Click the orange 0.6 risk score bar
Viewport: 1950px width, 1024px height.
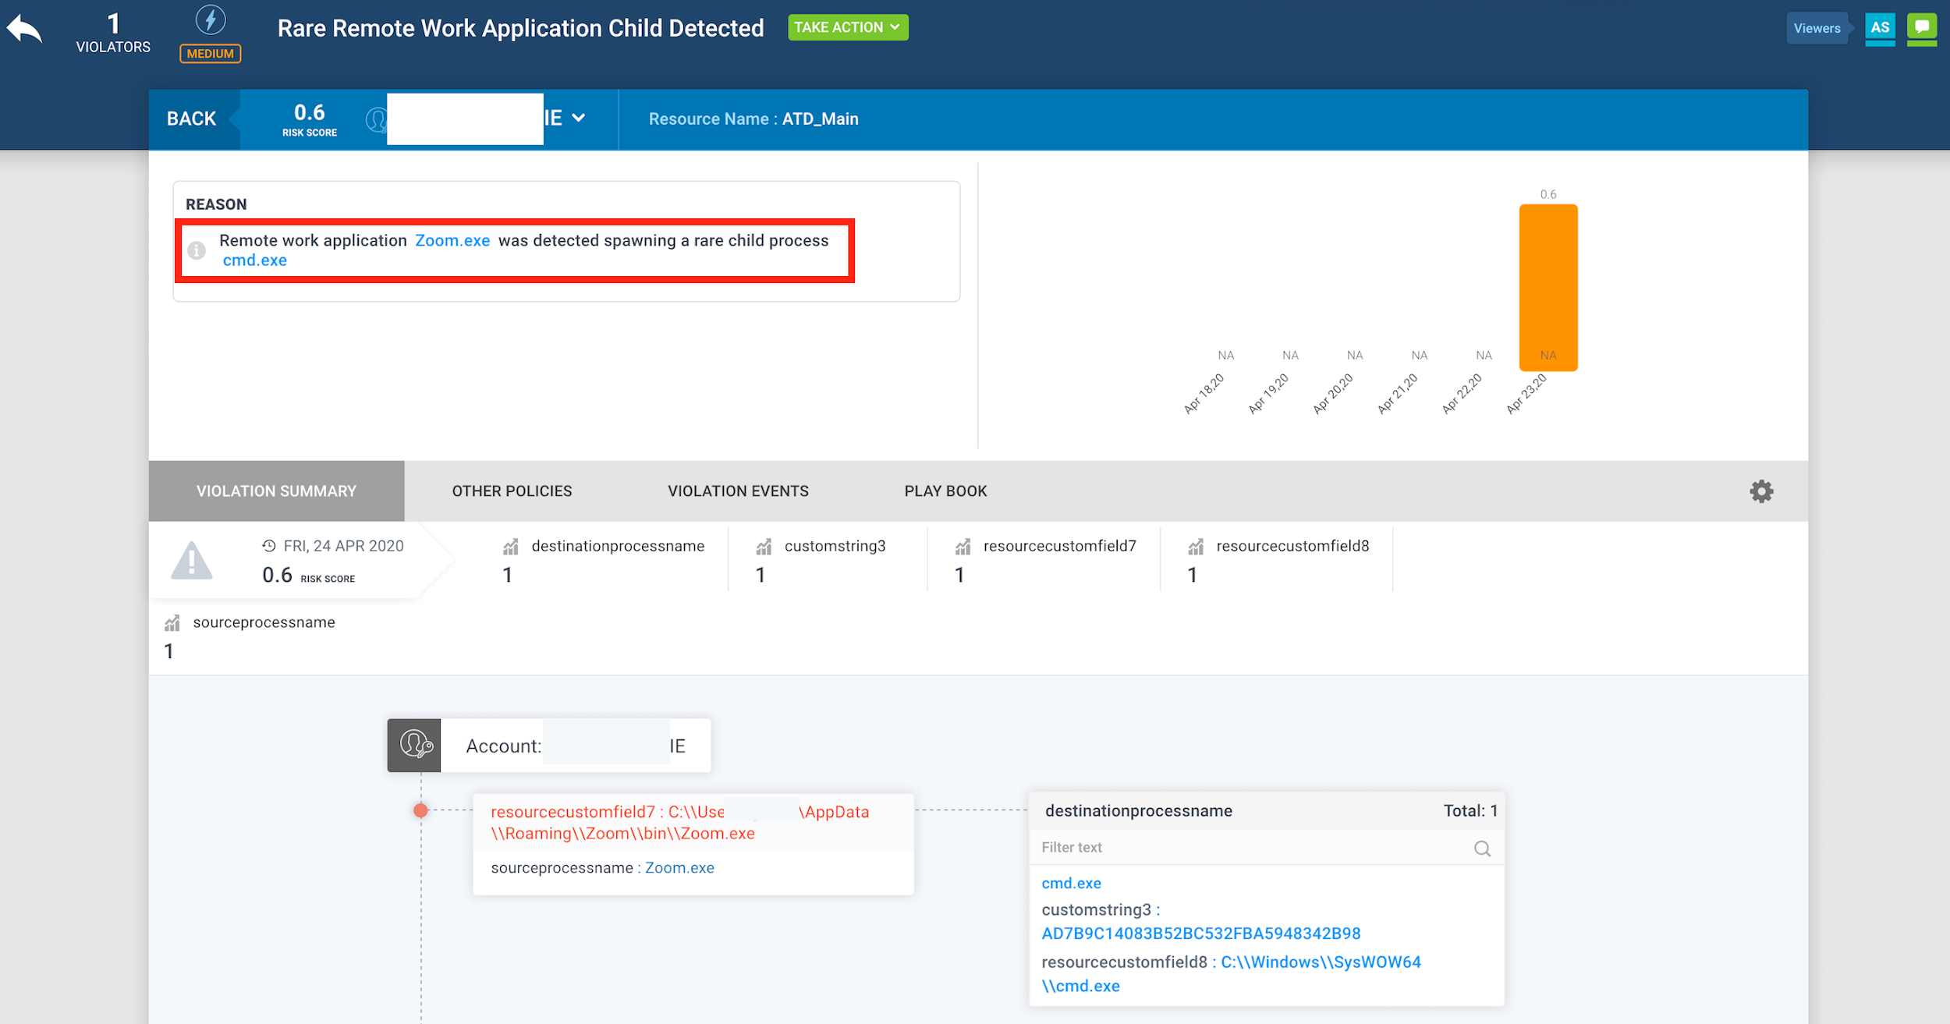coord(1548,287)
